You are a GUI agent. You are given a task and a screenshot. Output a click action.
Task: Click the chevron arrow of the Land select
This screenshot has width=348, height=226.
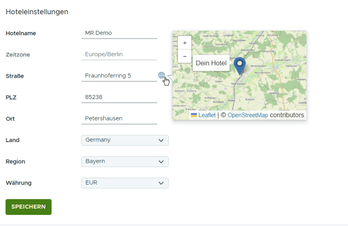coord(161,141)
